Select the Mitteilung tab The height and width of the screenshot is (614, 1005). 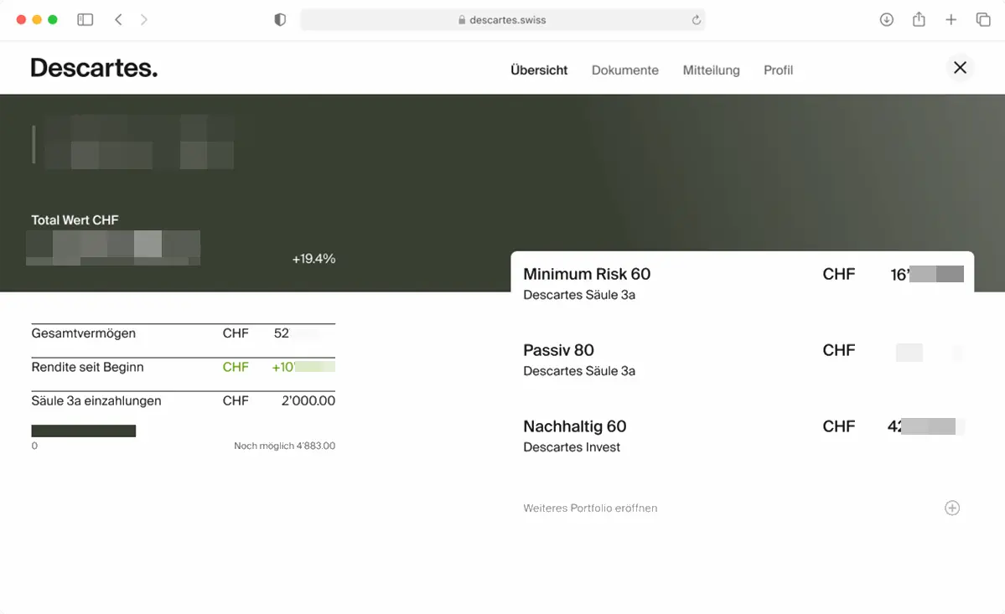pos(711,70)
